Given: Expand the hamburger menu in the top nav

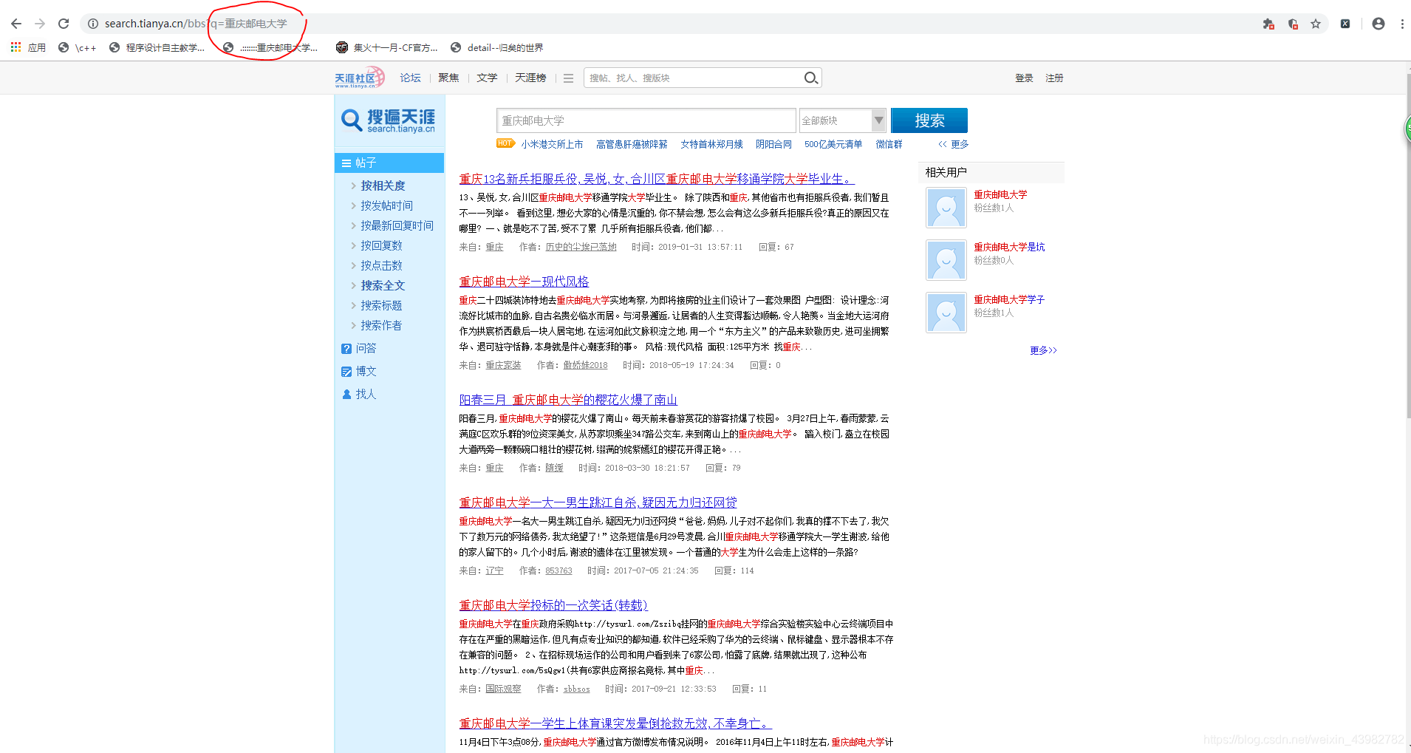Looking at the screenshot, I should [x=568, y=78].
